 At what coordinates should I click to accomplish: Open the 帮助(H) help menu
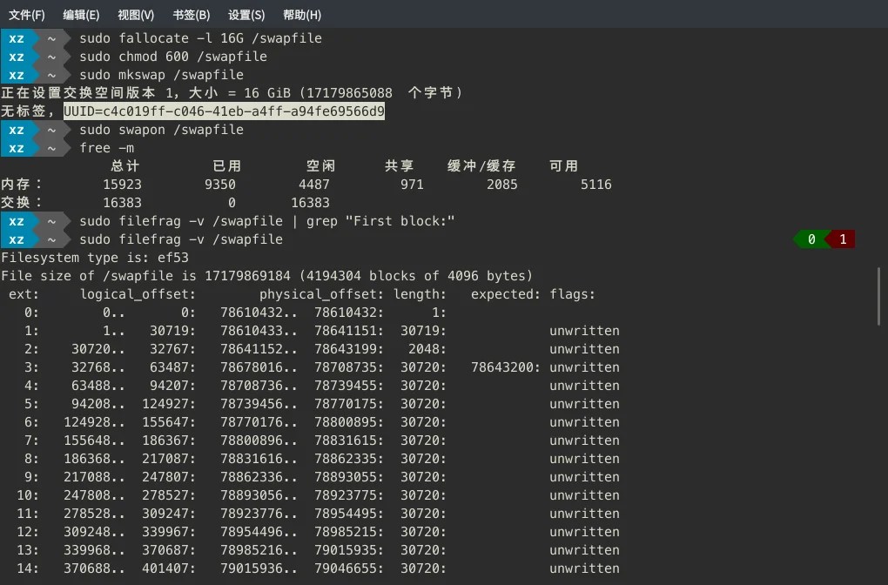tap(303, 14)
